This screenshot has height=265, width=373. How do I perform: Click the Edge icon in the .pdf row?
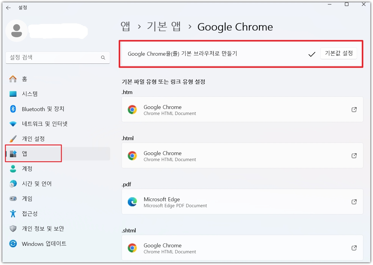(132, 202)
